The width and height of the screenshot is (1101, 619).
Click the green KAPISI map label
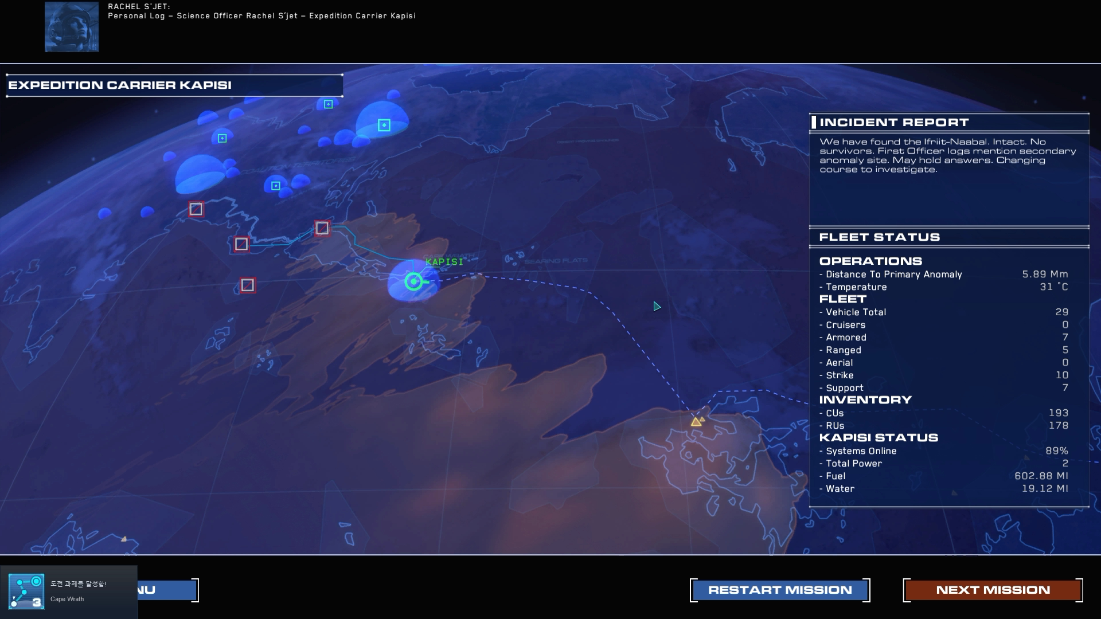click(444, 262)
